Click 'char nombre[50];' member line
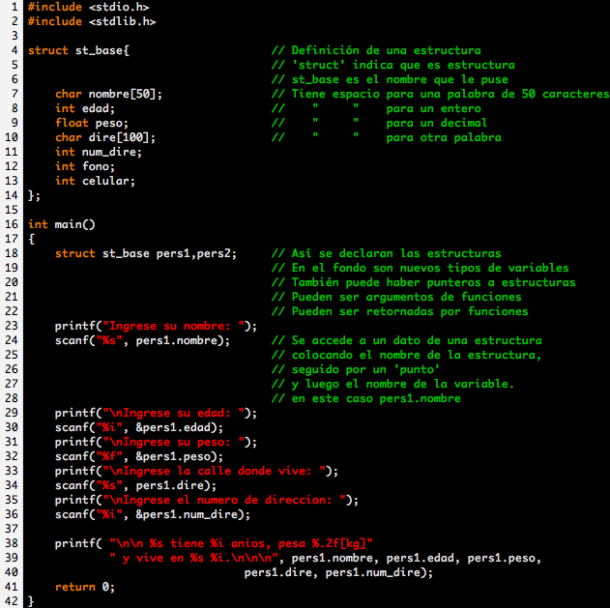The image size is (610, 608). (x=108, y=94)
